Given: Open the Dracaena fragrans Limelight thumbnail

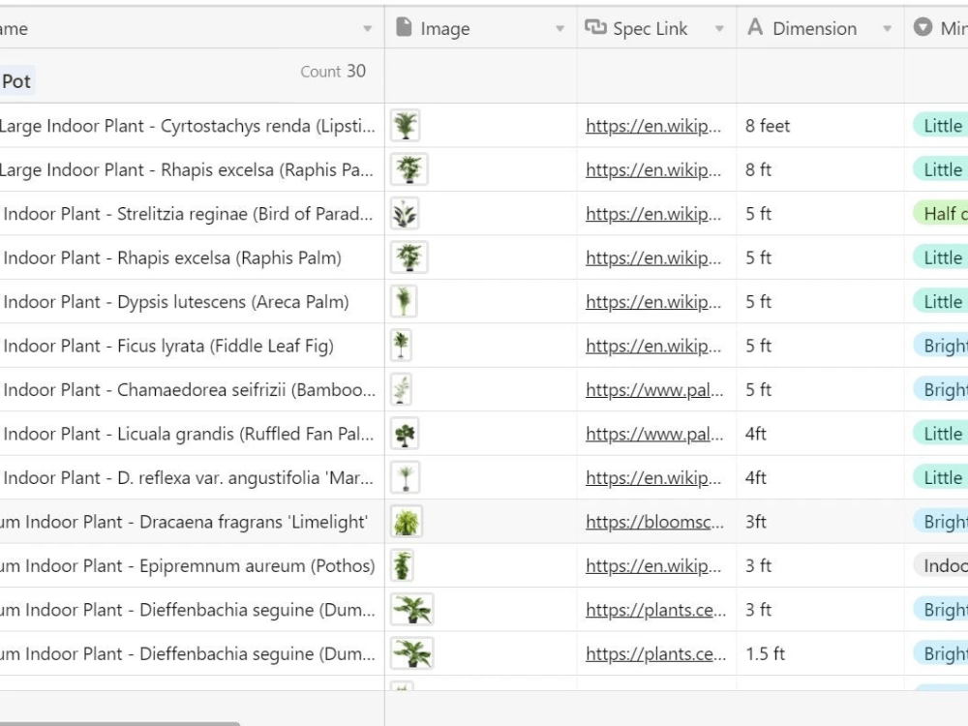Looking at the screenshot, I should (x=407, y=522).
